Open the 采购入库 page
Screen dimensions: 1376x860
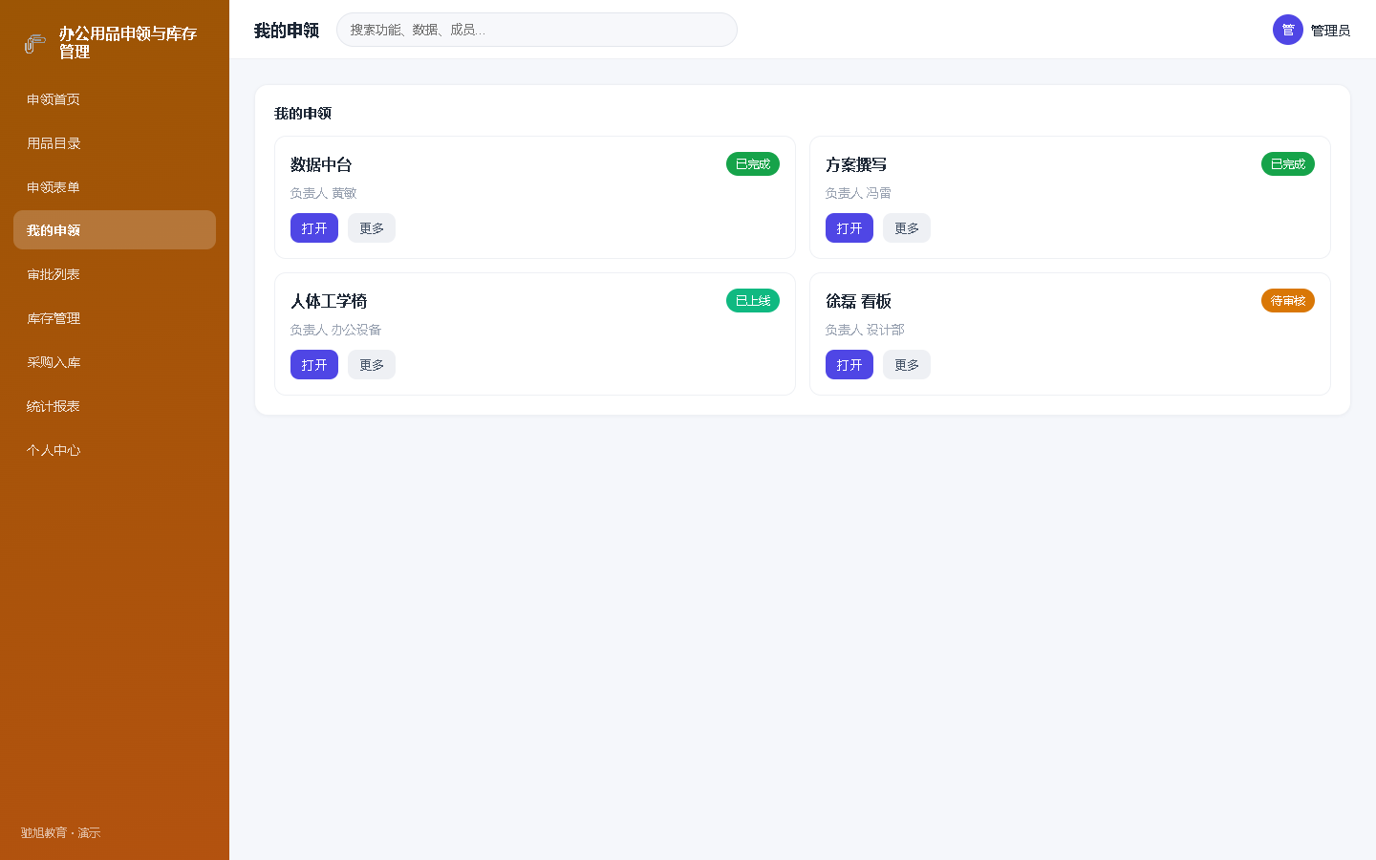[x=115, y=362]
